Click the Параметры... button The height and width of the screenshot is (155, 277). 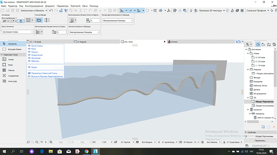260,140
